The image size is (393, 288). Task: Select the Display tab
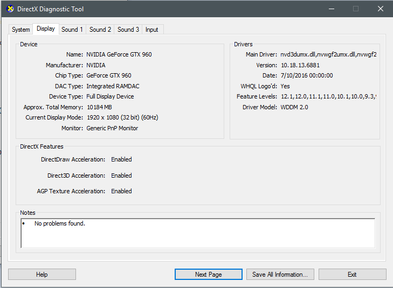tap(46, 29)
